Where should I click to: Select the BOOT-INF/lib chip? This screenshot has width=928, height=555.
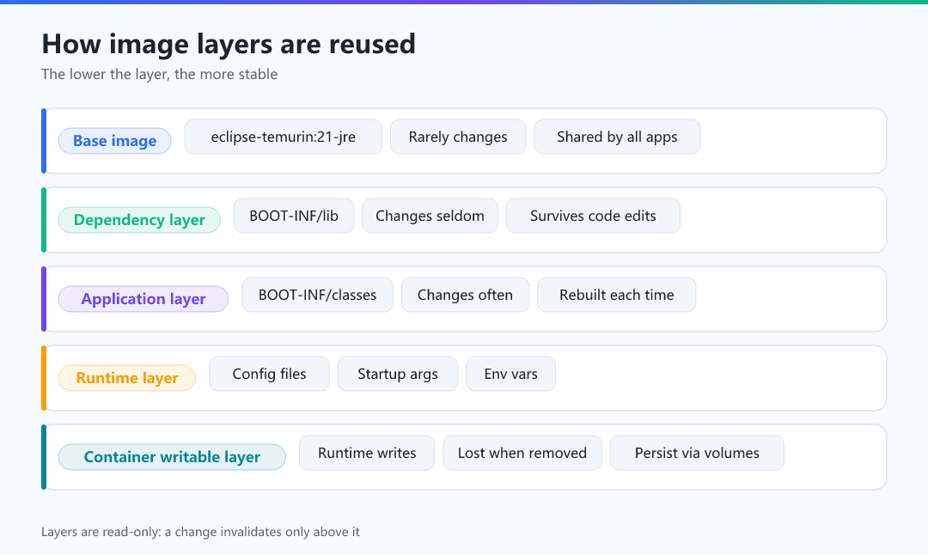(294, 216)
